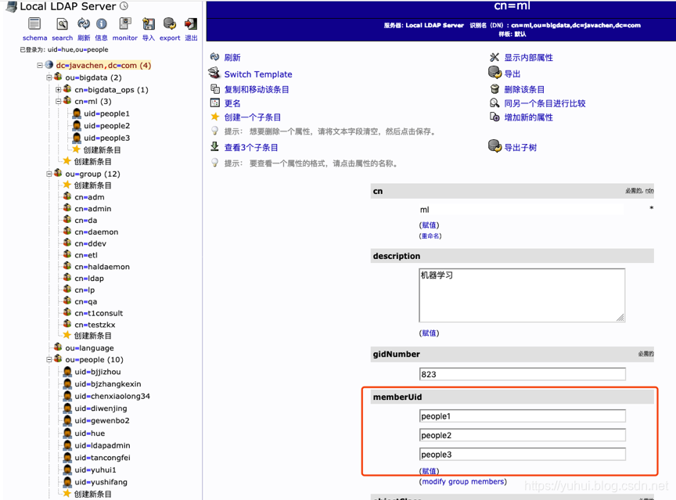Viewport: 676px width, 500px height.
Task: Collapse the ou=bigdata node
Action: [x=49, y=77]
